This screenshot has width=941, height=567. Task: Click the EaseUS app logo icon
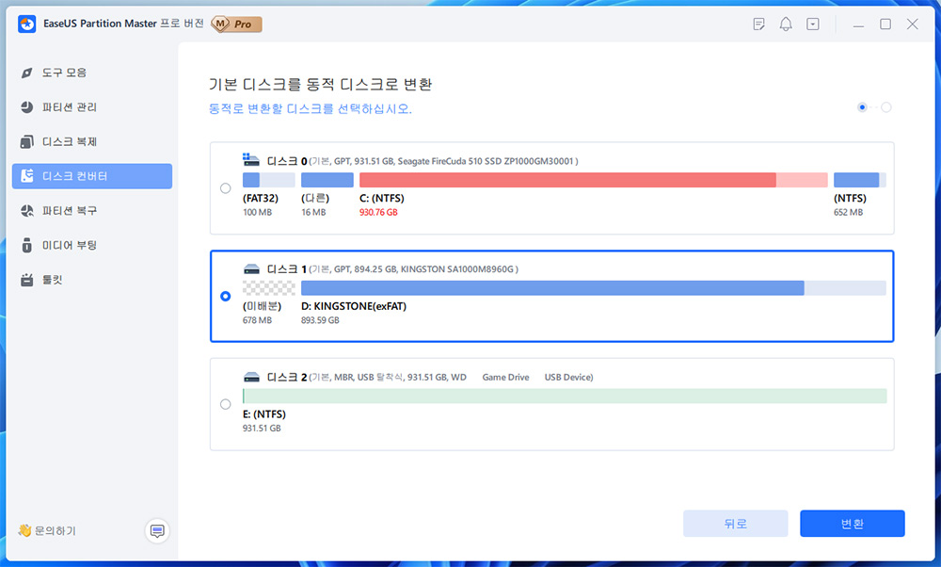[x=27, y=24]
